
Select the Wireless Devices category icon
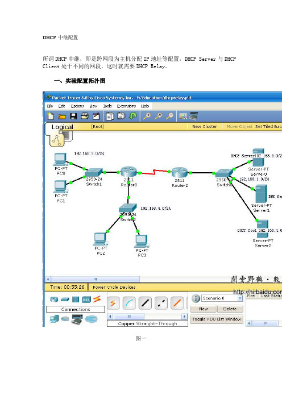(86, 300)
